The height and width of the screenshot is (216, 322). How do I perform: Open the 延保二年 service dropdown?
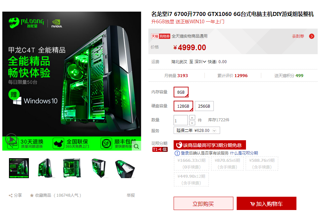click(197, 131)
